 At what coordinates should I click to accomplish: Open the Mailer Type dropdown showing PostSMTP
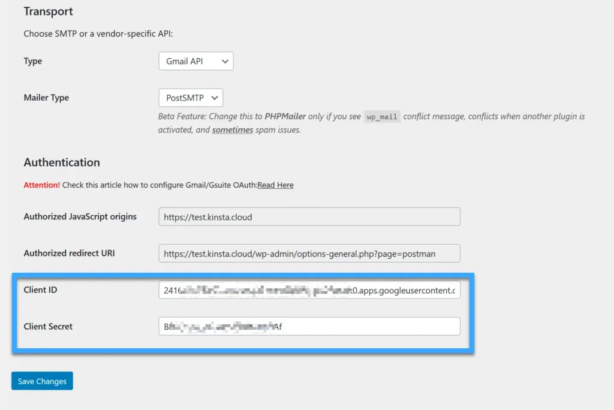click(190, 97)
